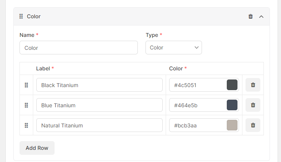281x162 pixels.
Task: Click the Name input field
Action: [x=79, y=48]
